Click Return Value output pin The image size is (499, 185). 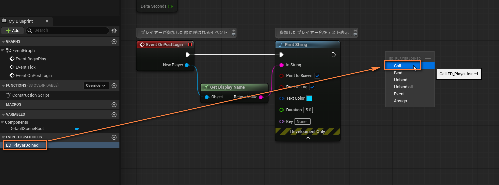point(261,97)
